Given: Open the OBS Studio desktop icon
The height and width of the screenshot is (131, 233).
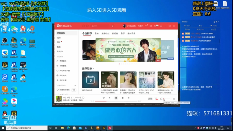Looking at the screenshot, I should tap(5, 42).
